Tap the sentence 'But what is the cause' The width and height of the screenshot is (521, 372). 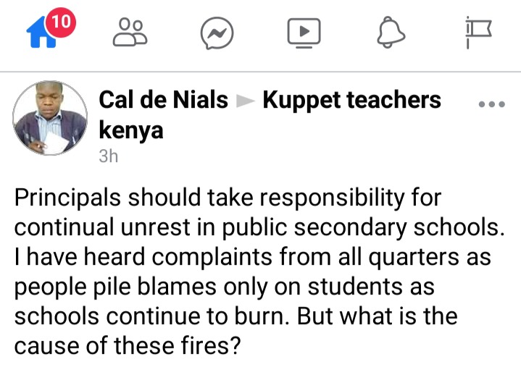pos(377,316)
